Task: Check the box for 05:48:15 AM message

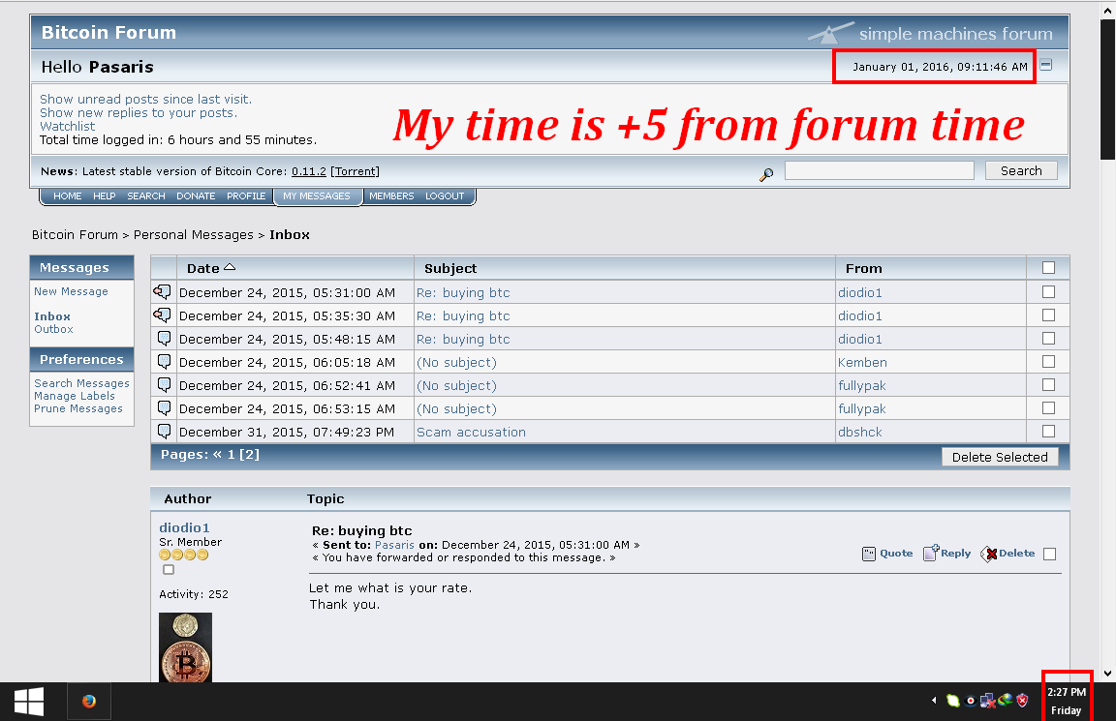Action: tap(1048, 339)
